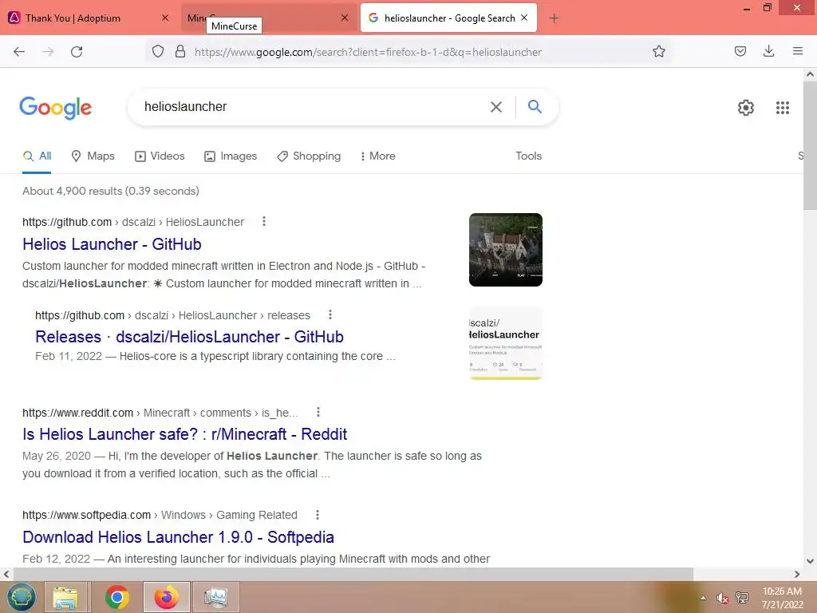
Task: Open Is Helios Launcher safe Reddit link
Action: pyautogui.click(x=184, y=434)
